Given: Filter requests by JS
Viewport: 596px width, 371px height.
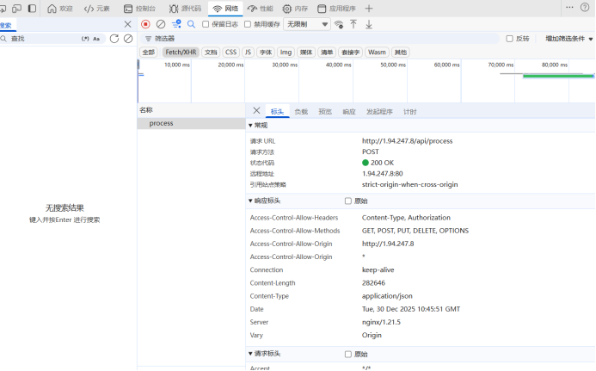Looking at the screenshot, I should pos(248,53).
